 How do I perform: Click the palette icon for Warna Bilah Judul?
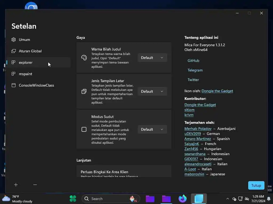pos(84,58)
